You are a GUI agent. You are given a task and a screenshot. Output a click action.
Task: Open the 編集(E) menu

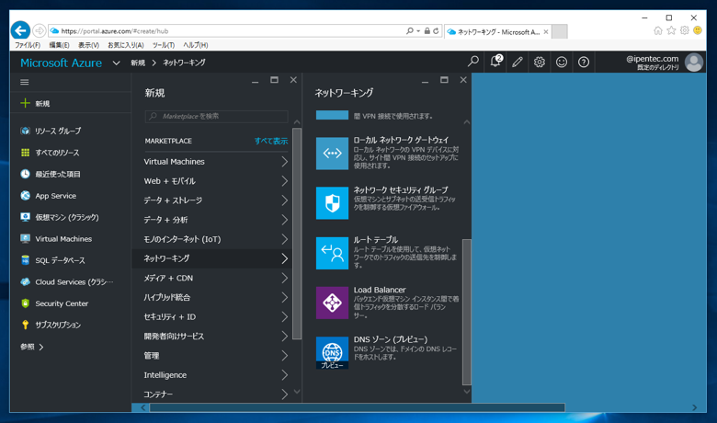click(59, 45)
